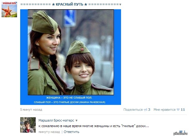Image resolution: width=189 pixels, height=137 pixels.
Task: View the share count 3
Action: pos(149,110)
